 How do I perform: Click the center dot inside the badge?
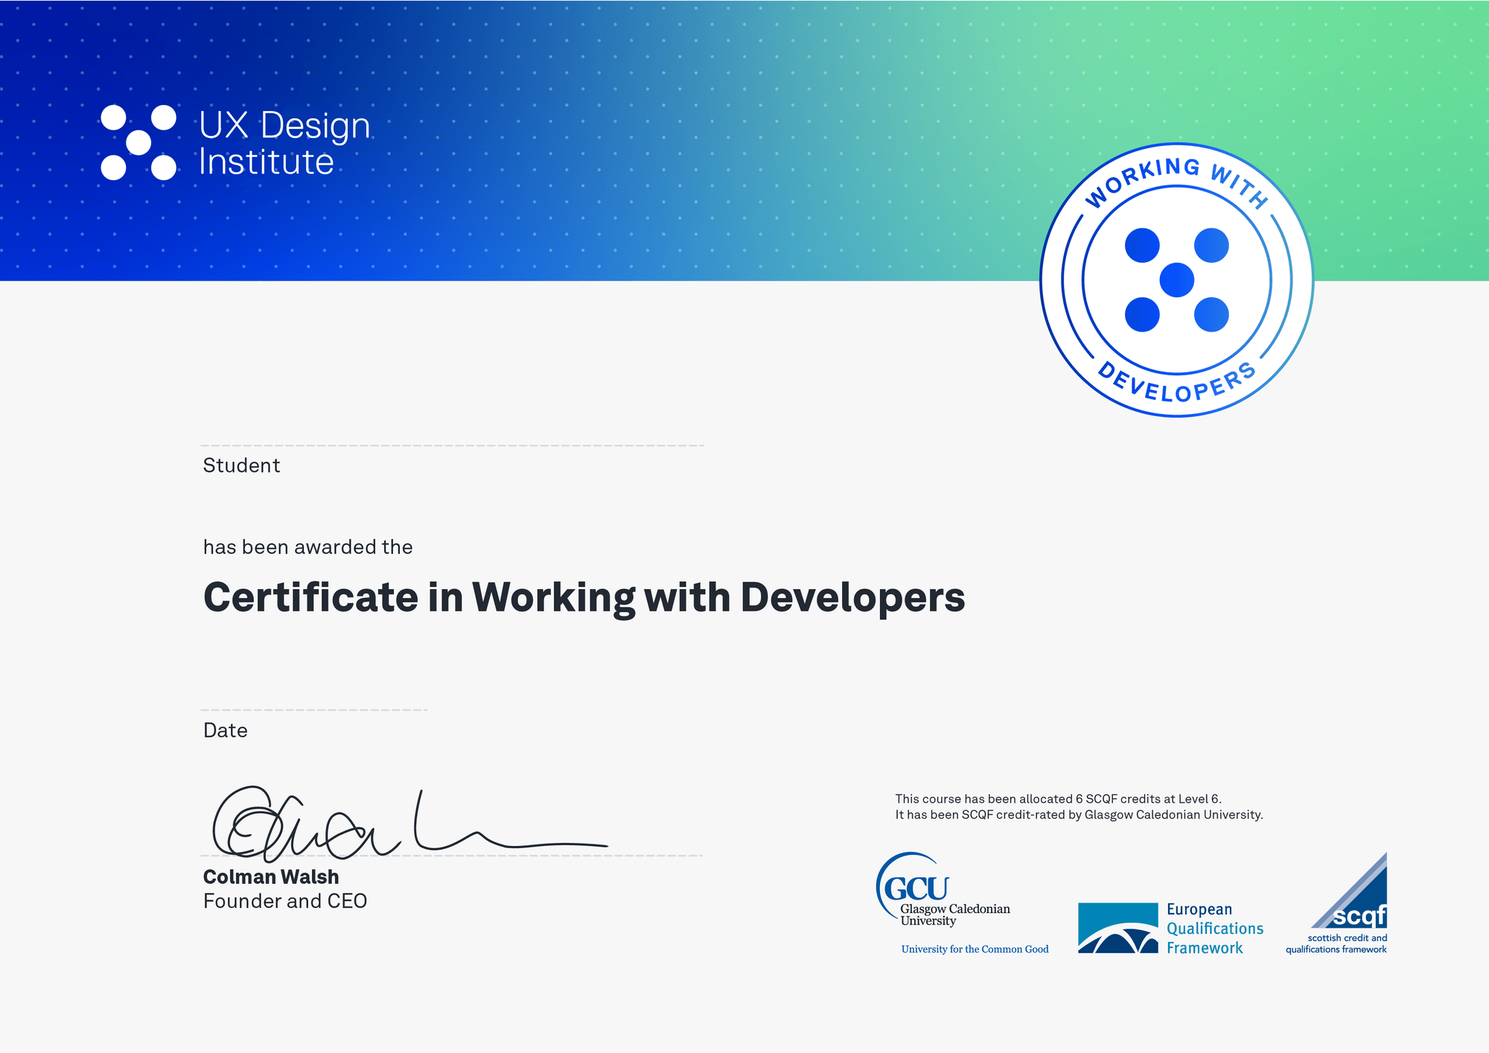1176,280
